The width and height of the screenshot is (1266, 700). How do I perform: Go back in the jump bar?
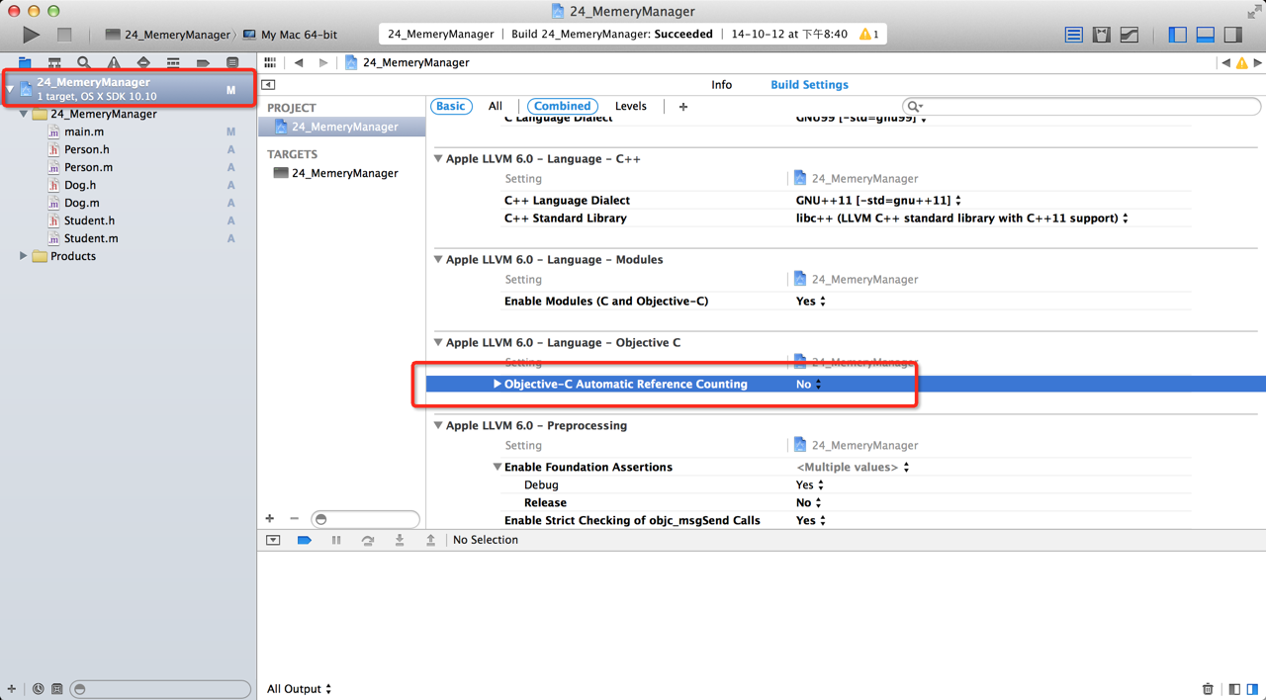299,62
